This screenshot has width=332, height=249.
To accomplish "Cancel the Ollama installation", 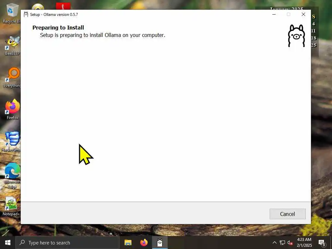I will pos(287,214).
